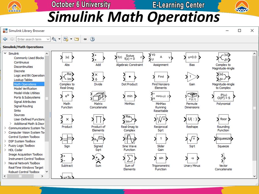Open the Continuous library
Image resolution: width=259 pixels, height=194 pixels.
click(x=22, y=62)
